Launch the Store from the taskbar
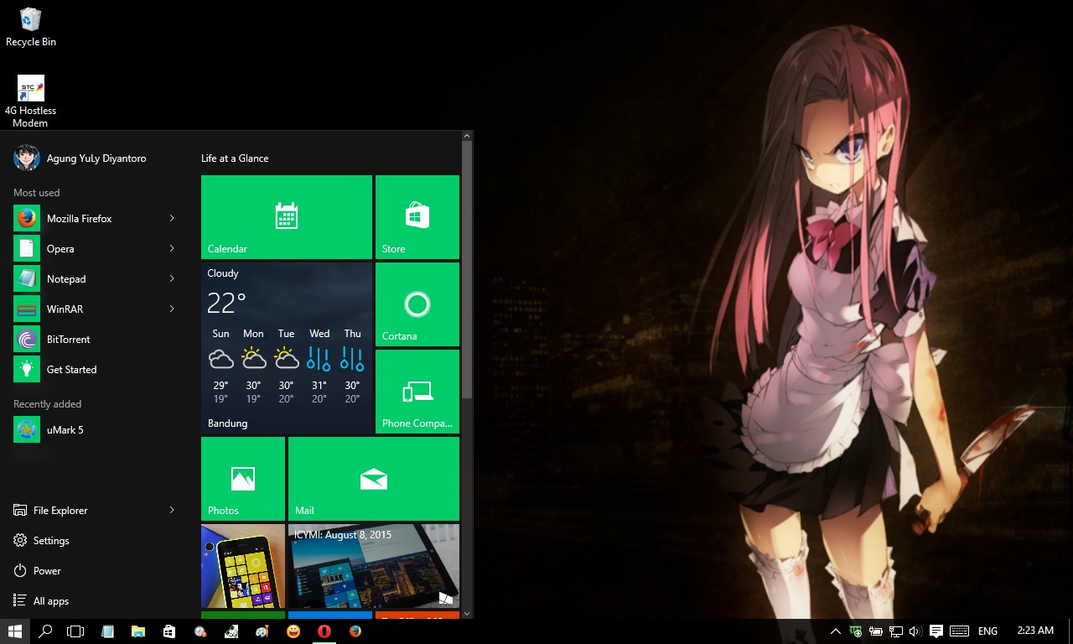The image size is (1073, 644). coord(169,631)
